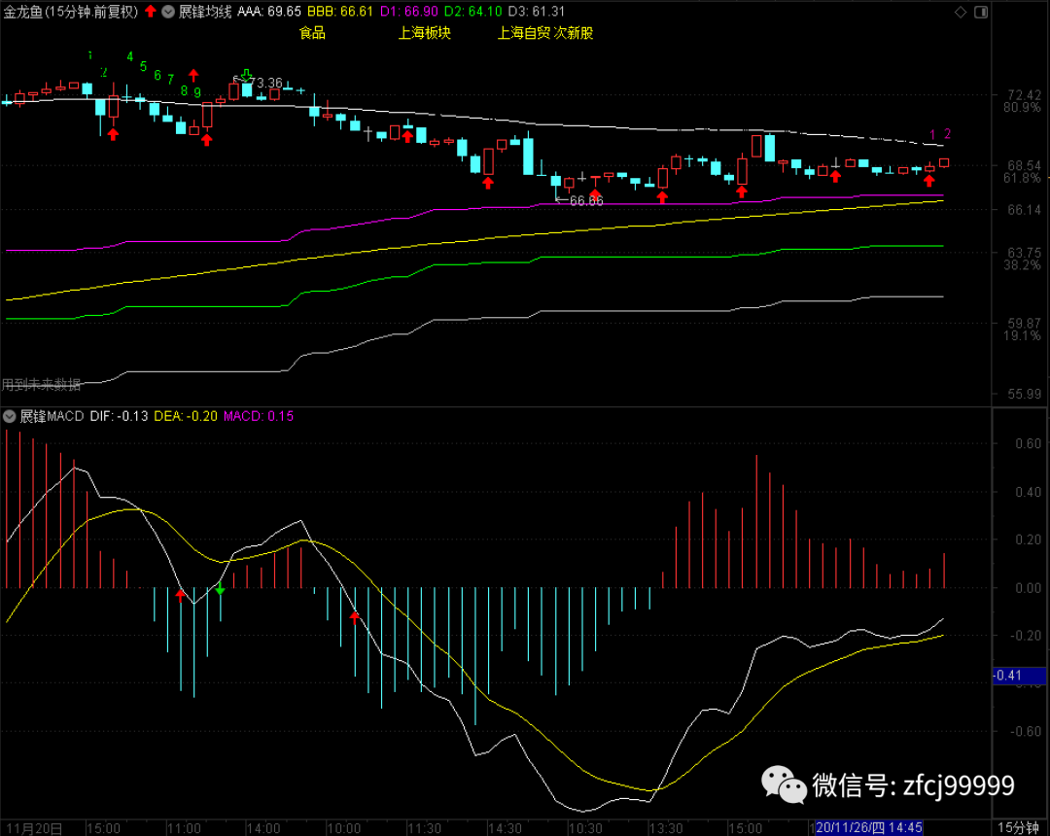
Task: Click the 61.8% retracement label
Action: point(1022,178)
